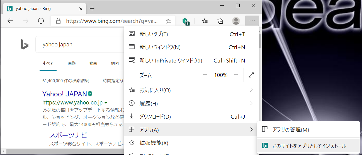Expand dropdown arrow next to yahoo.co.jp URL
362x155 pixels.
106,102
